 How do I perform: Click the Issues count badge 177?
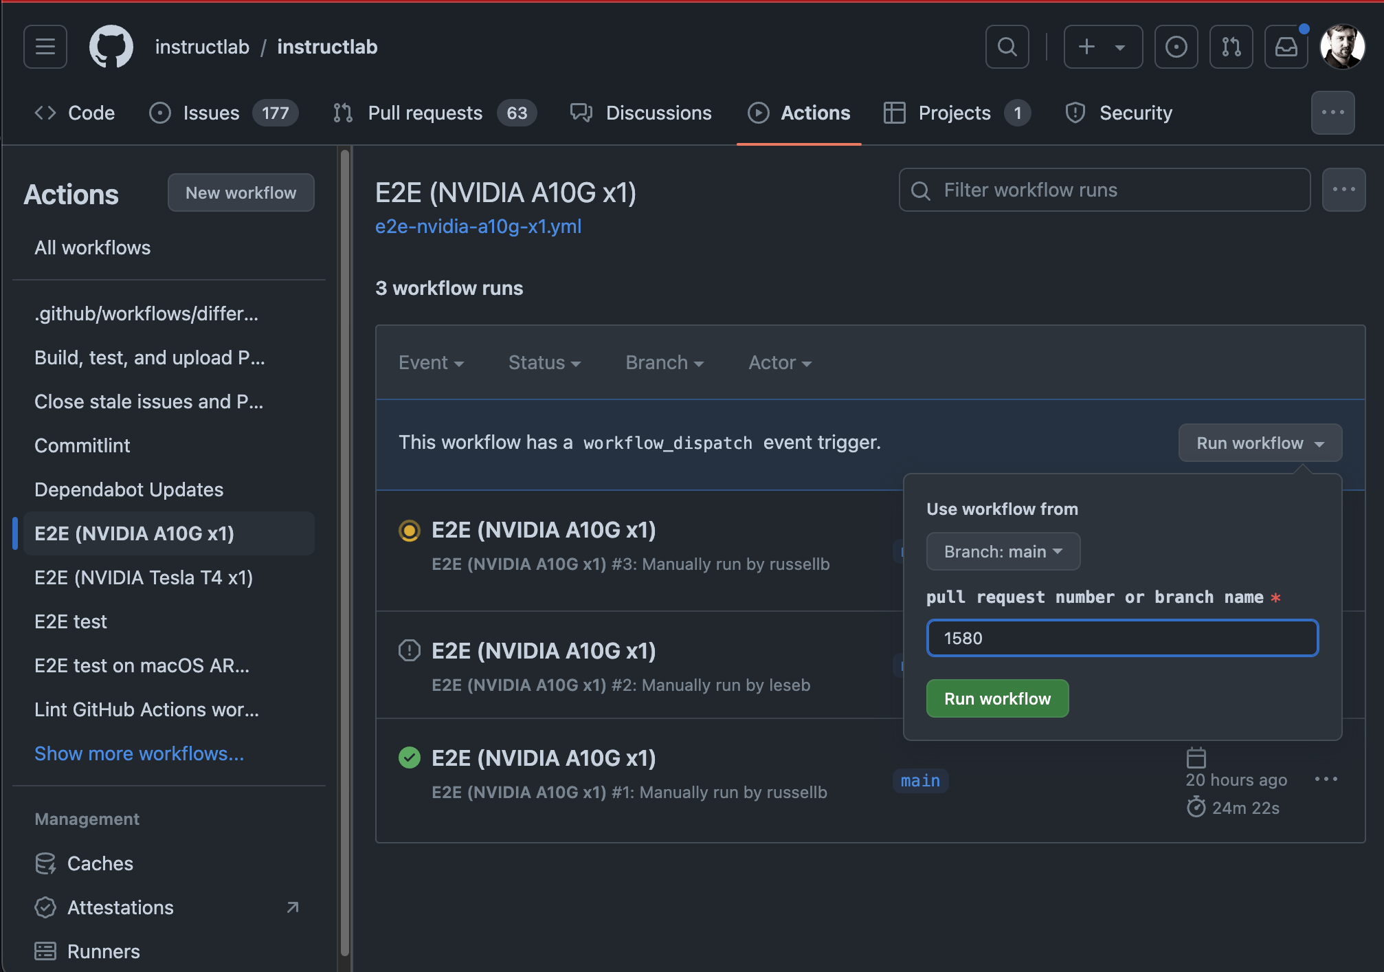click(x=276, y=113)
